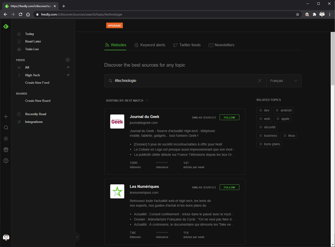Click the browser forward arrow
Viewport: 335px width, 247px height.
tap(13, 14)
